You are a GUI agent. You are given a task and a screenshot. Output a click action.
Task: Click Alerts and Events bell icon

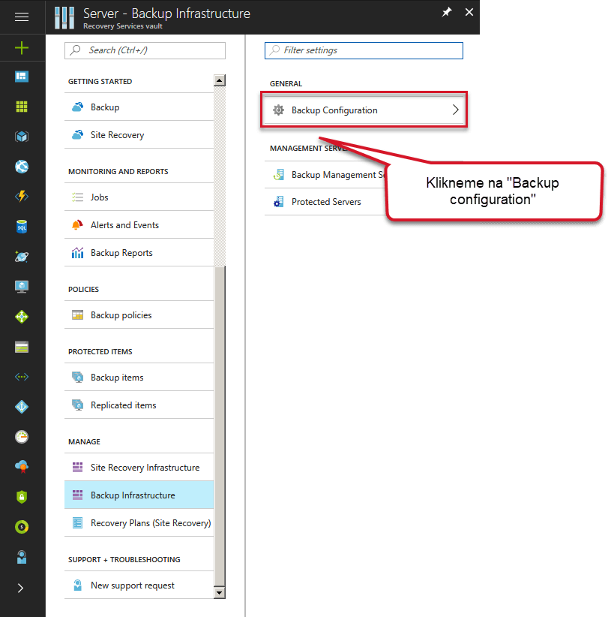click(77, 225)
